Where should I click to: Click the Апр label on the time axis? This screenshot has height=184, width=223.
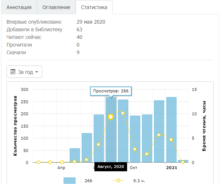[x=61, y=168]
